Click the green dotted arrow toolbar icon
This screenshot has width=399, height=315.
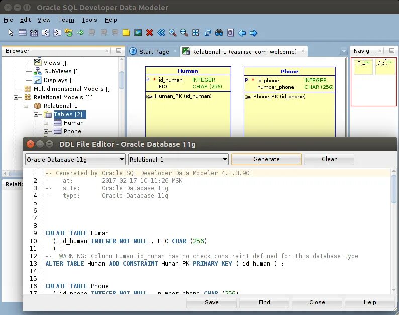pos(80,33)
